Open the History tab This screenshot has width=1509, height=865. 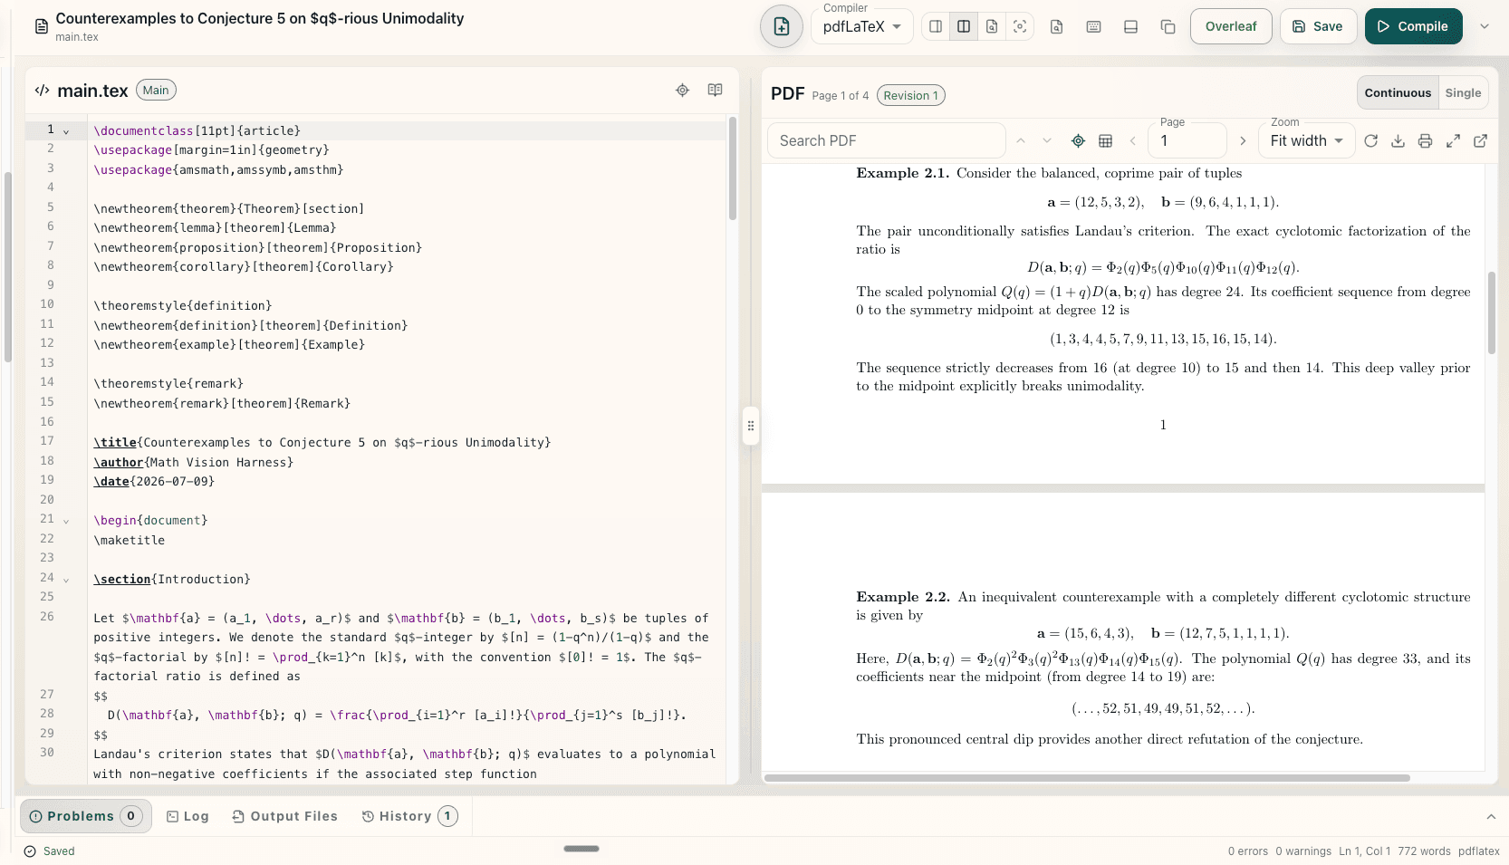[x=409, y=816]
